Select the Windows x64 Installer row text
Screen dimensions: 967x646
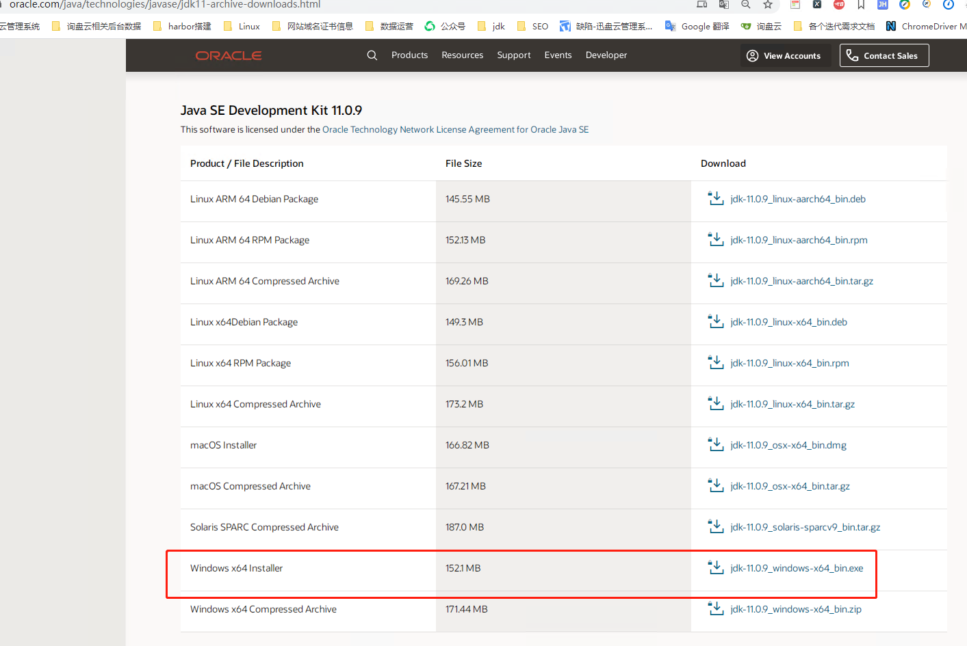(236, 568)
